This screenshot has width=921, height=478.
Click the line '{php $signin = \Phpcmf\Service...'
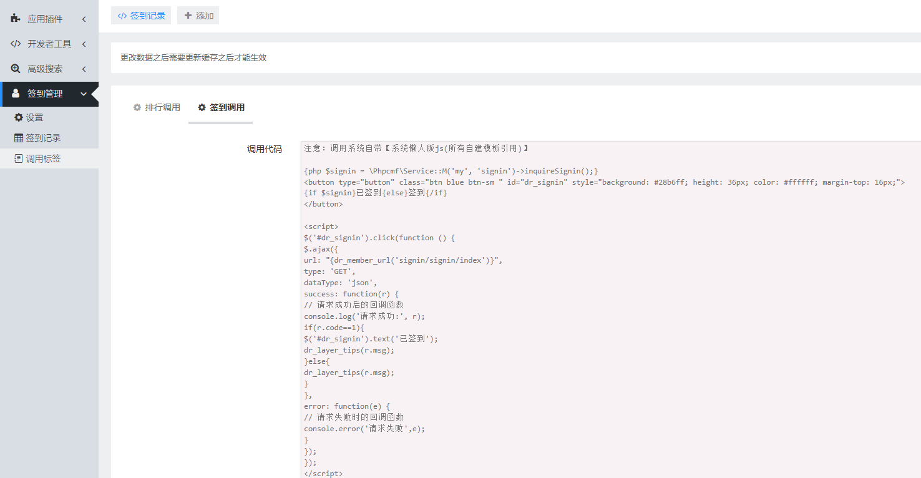point(451,171)
